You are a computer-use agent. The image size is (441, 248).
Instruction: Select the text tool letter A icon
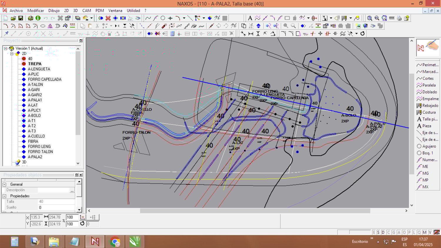coord(250,18)
